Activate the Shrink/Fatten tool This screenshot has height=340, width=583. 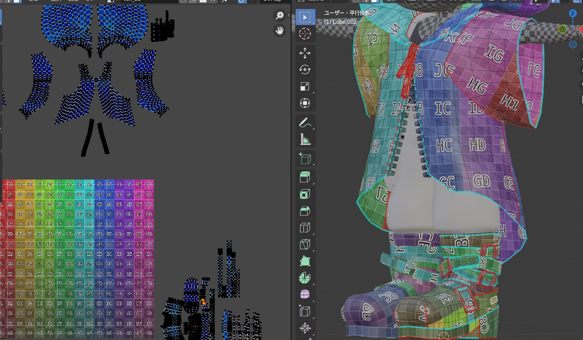tap(305, 328)
